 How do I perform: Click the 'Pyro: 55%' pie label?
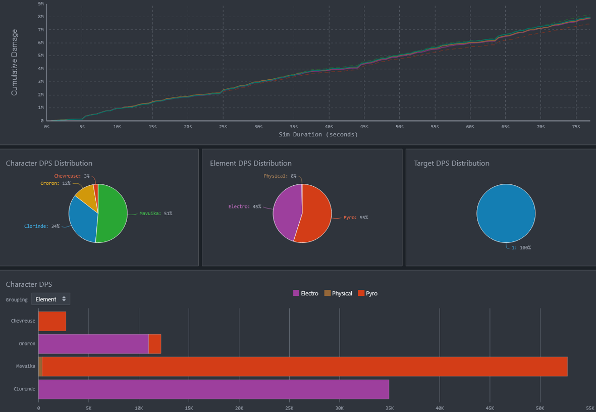(x=356, y=218)
